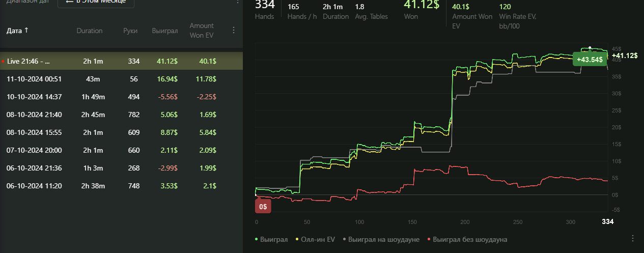Viewport: 644px width, 253px height.
Task: Click the 8.87$ won value cell
Action: 169,132
